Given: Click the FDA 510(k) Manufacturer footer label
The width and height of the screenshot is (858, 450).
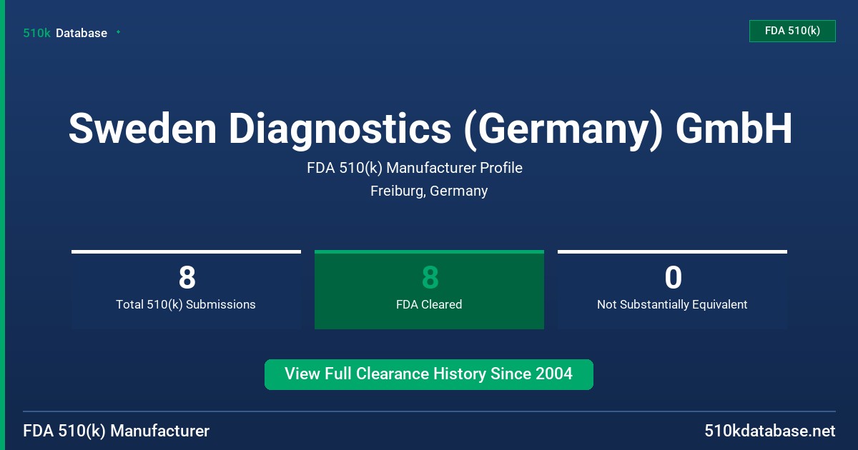Looking at the screenshot, I should tap(117, 431).
